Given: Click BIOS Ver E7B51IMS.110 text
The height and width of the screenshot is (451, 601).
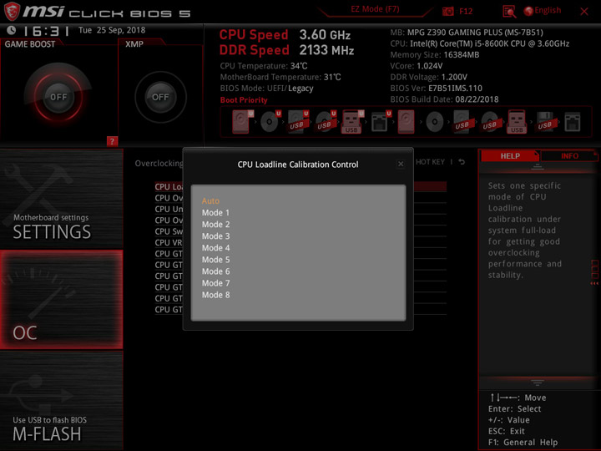Looking at the screenshot, I should click(437, 89).
